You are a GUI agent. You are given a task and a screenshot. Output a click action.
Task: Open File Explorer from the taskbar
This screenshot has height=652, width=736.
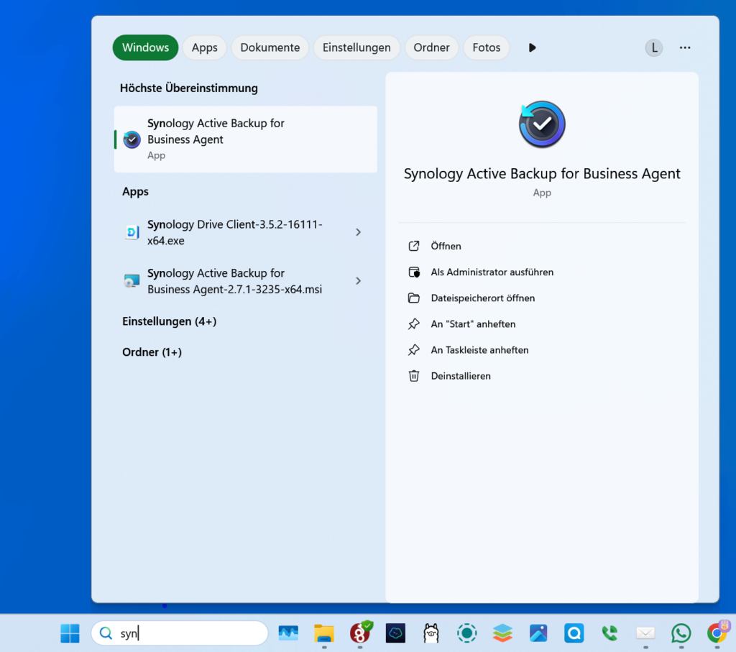324,633
